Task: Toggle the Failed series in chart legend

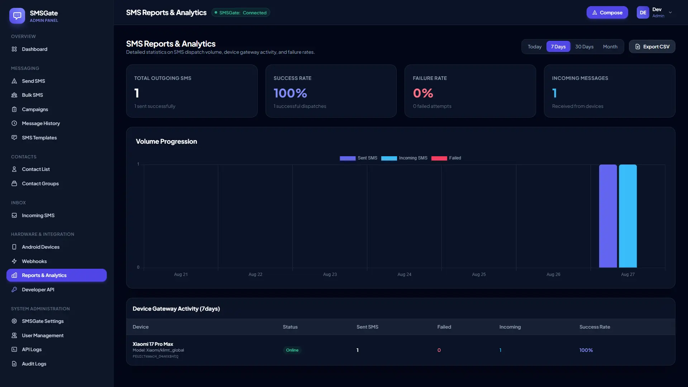Action: point(446,158)
